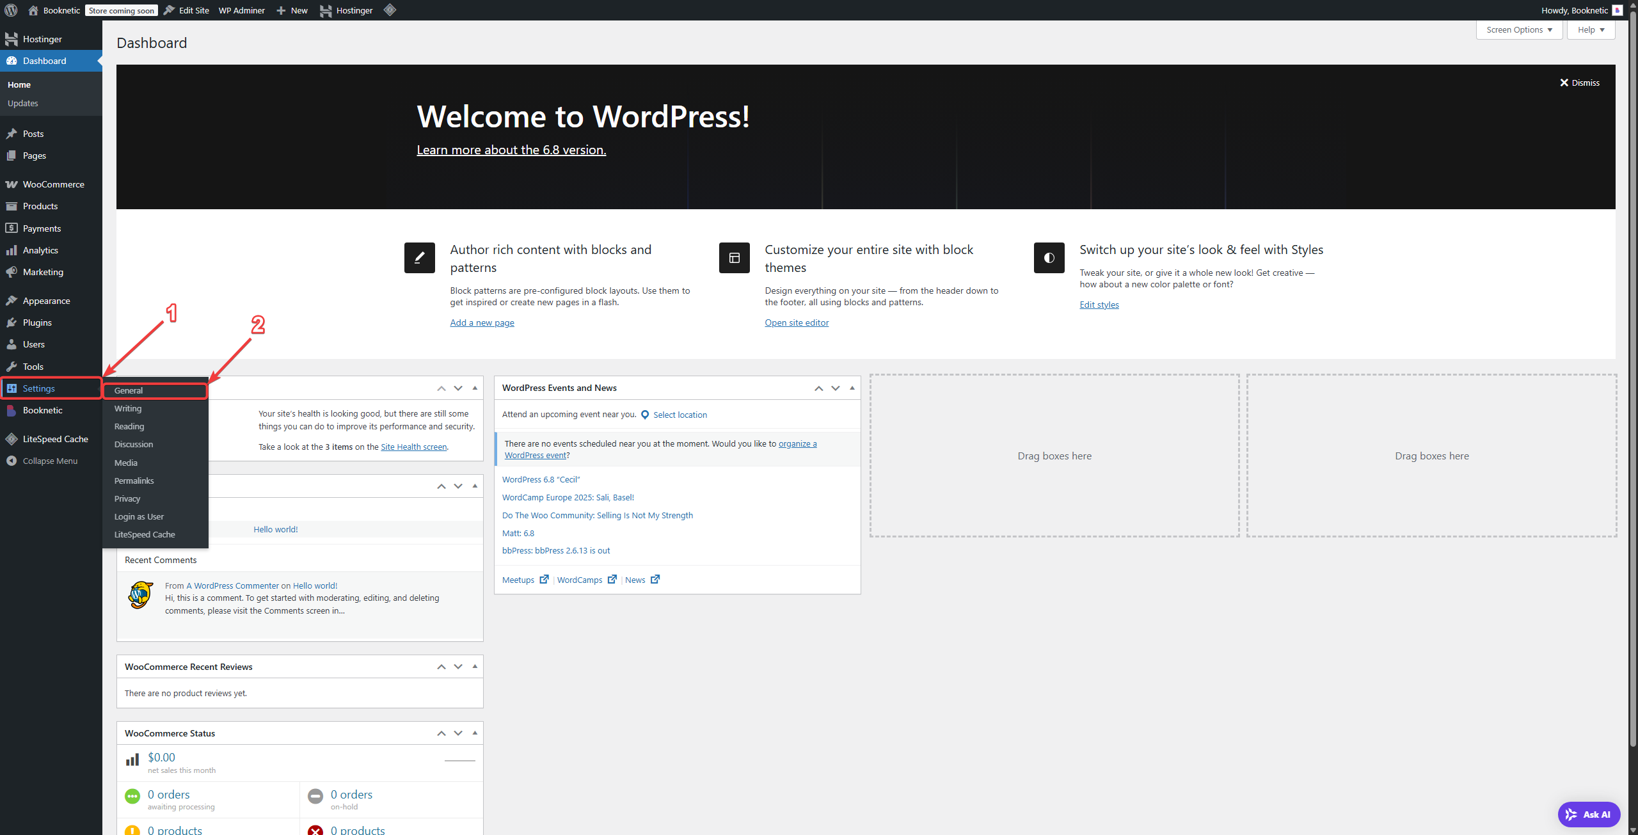1638x835 pixels.
Task: Open Learn more about the 6.8 version link
Action: click(x=511, y=150)
